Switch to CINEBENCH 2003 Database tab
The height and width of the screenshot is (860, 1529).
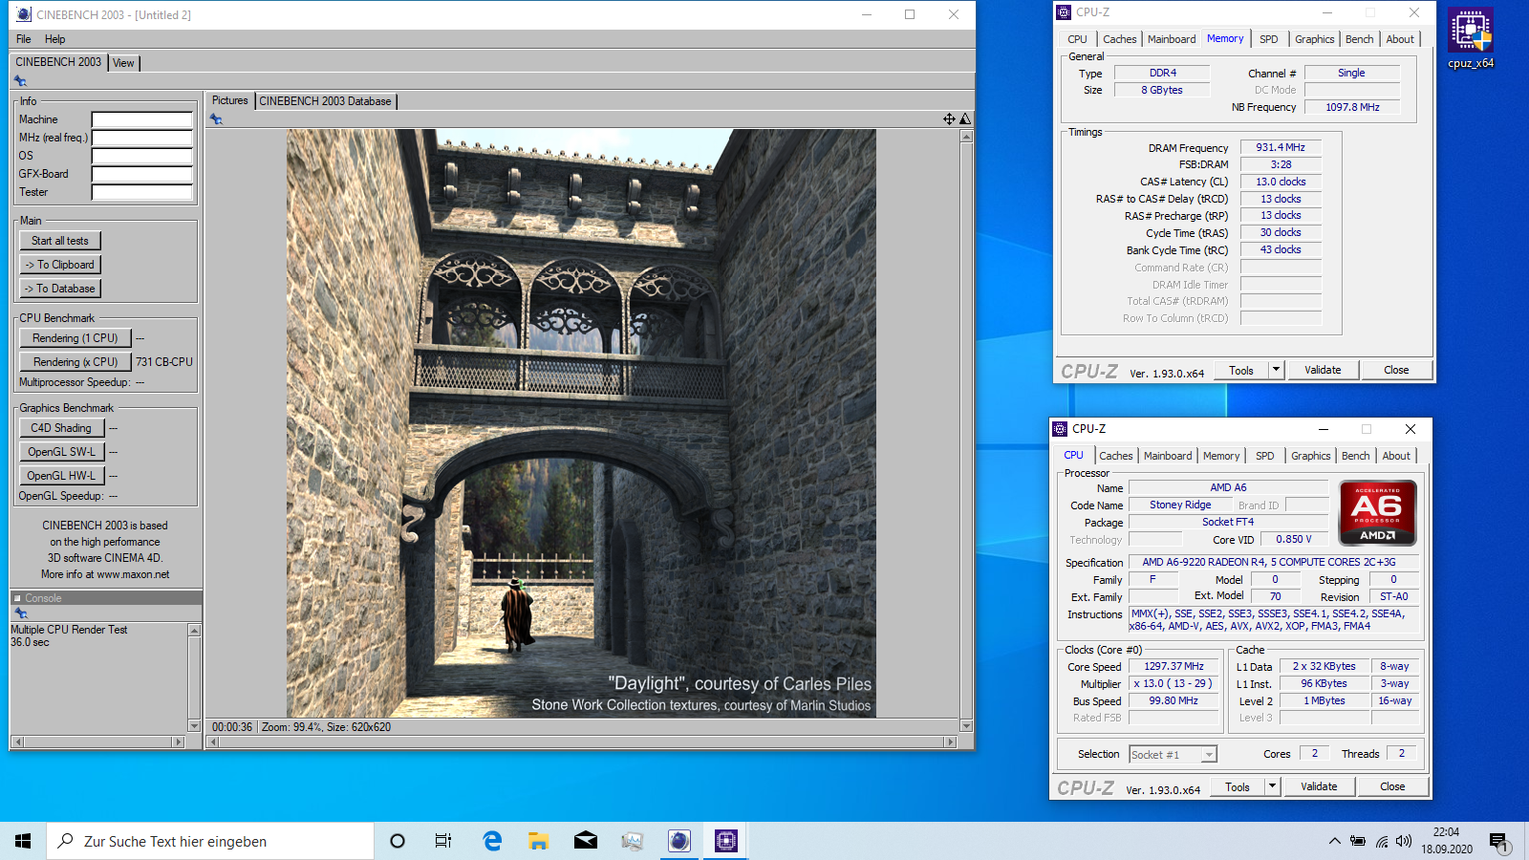point(325,101)
